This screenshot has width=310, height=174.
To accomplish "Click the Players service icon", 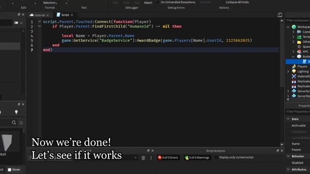I will tap(294, 67).
